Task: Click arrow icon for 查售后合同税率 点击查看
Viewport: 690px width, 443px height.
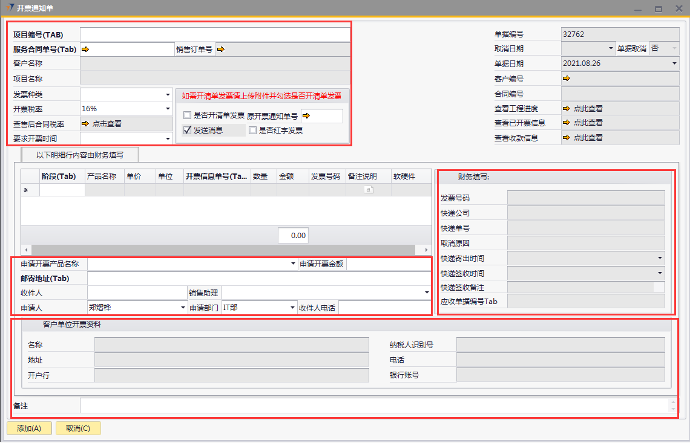Action: (85, 124)
